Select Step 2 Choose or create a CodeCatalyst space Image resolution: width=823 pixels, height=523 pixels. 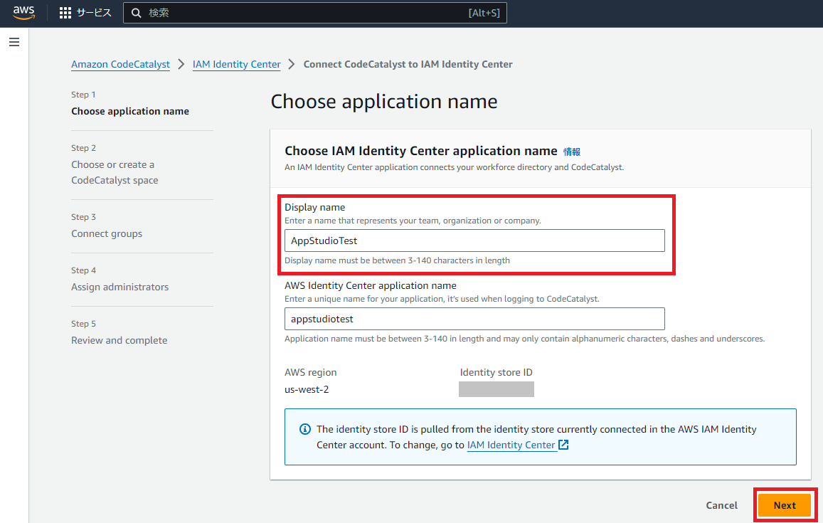(115, 172)
